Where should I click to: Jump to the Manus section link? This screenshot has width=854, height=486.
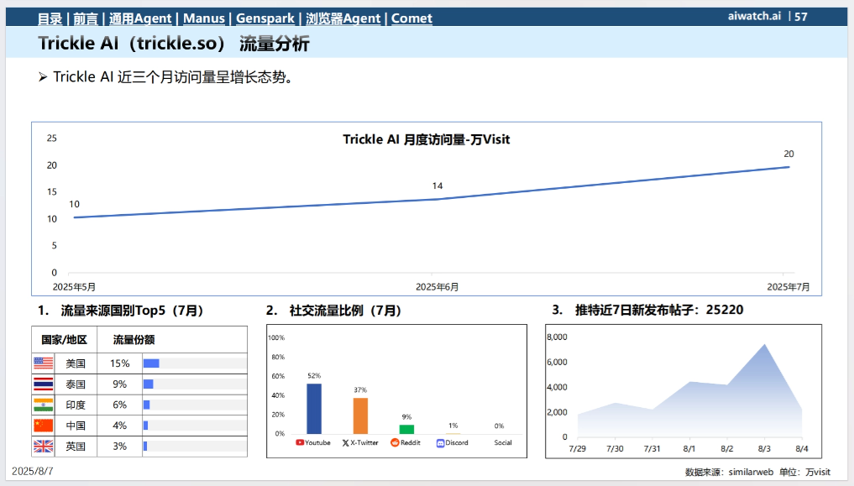tap(204, 18)
